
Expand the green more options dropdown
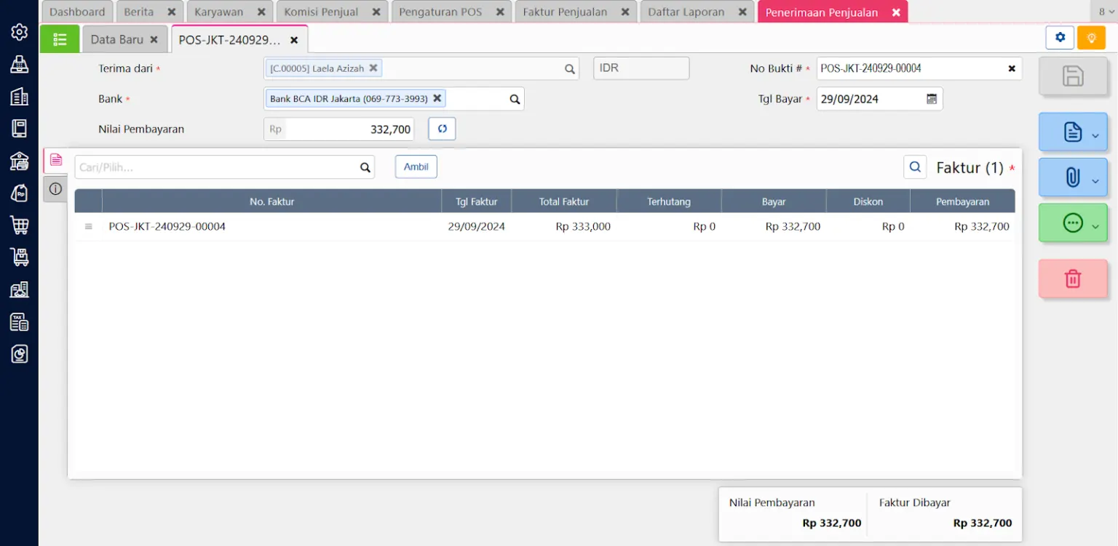1073,223
